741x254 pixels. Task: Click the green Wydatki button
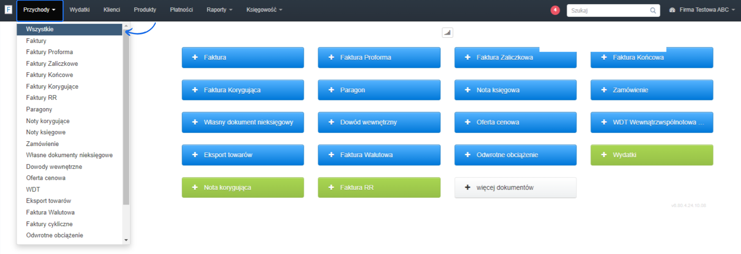652,155
